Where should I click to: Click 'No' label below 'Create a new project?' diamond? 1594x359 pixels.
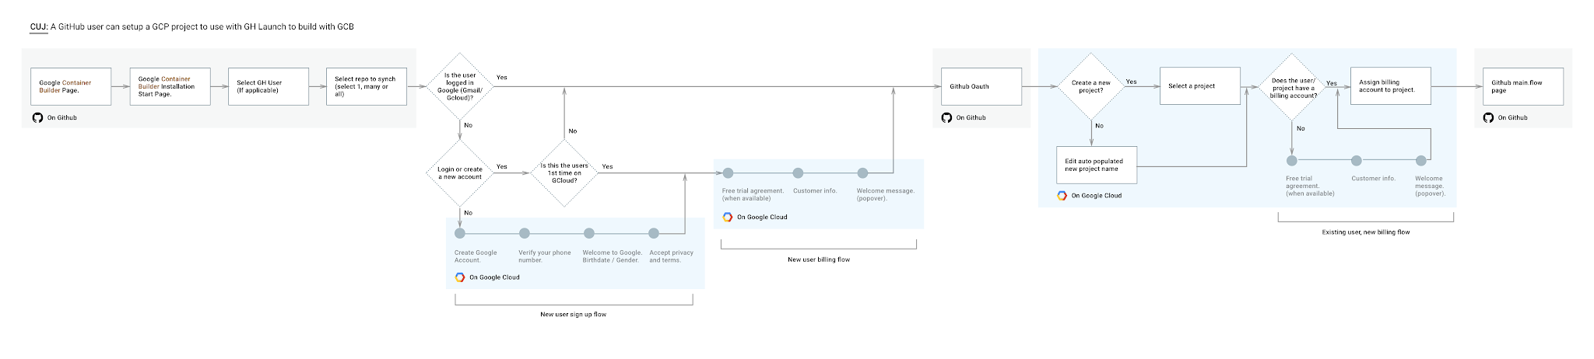tap(1099, 126)
